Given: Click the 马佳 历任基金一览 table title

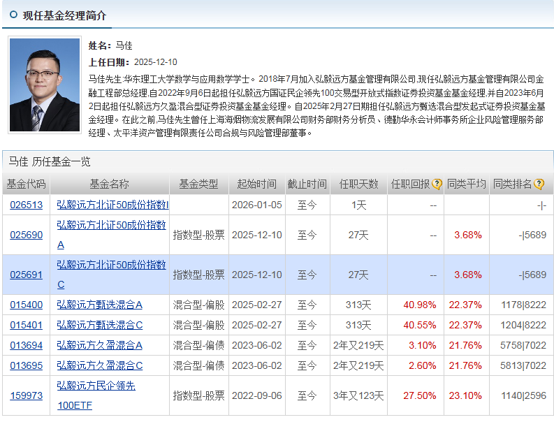Looking at the screenshot, I should coord(50,162).
